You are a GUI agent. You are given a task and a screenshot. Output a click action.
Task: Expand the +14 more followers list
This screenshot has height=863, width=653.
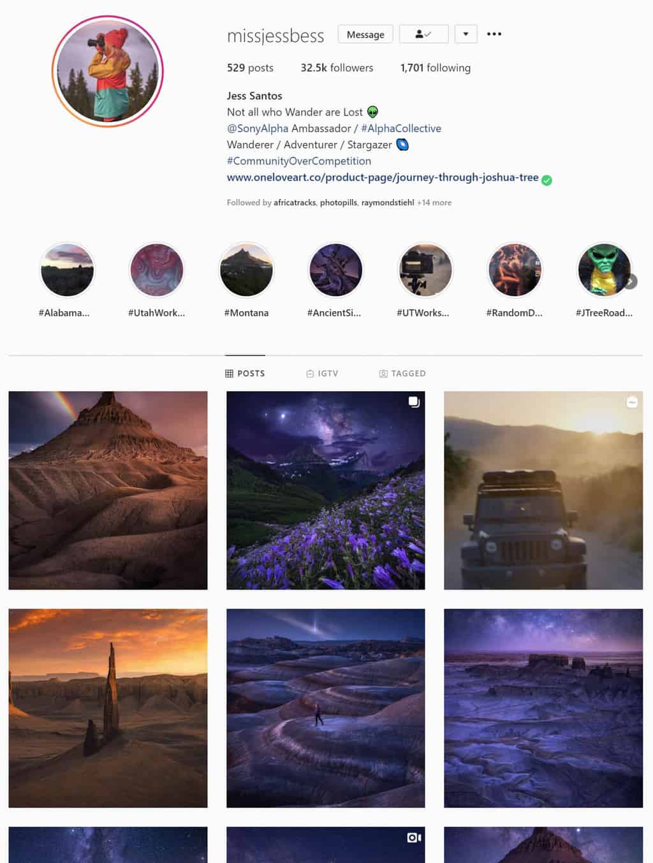coord(434,203)
